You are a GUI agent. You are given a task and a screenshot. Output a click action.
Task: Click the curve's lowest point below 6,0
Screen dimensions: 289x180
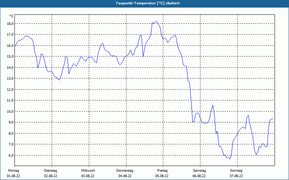click(230, 159)
